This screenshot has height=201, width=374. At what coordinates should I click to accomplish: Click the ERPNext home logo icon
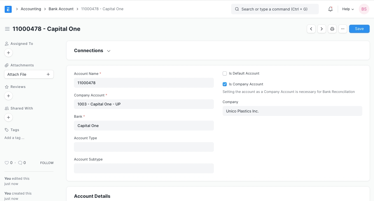click(8, 9)
